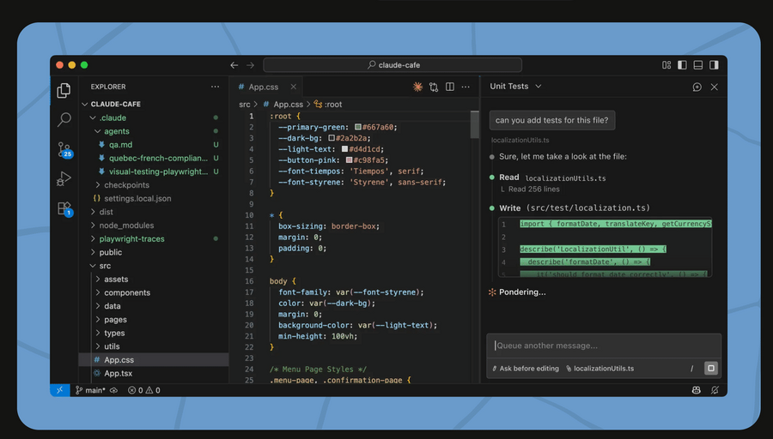Screen dimensions: 773x439
Task: Open the Search view in activity bar
Action: point(64,119)
